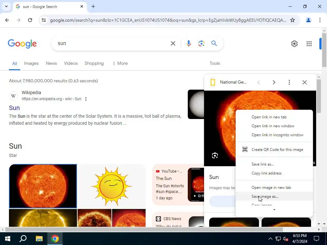Select the cartoon smiling sun thumbnail

(111, 186)
